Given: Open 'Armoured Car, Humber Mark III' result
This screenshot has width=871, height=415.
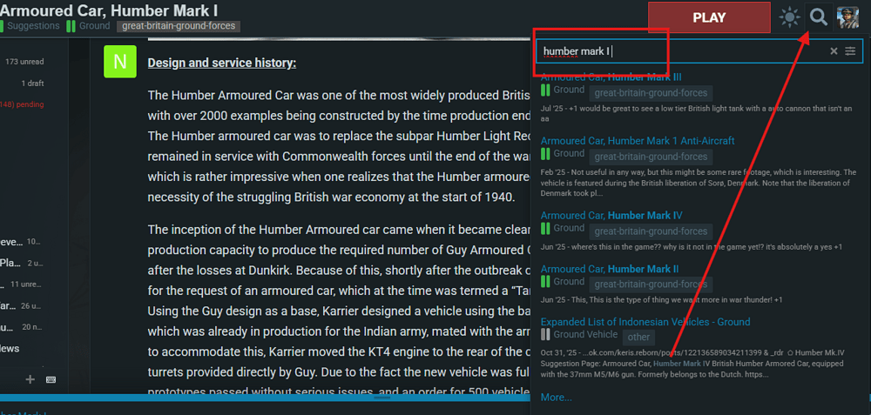Looking at the screenshot, I should 611,77.
